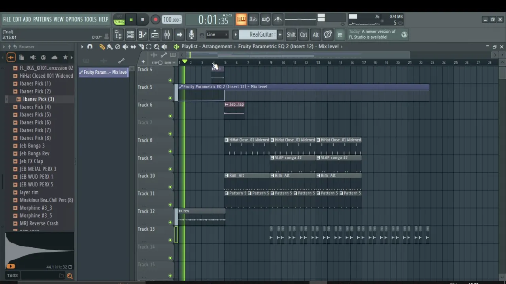The image size is (506, 284).
Task: Open the playlist options menu arrow
Action: [x=82, y=47]
